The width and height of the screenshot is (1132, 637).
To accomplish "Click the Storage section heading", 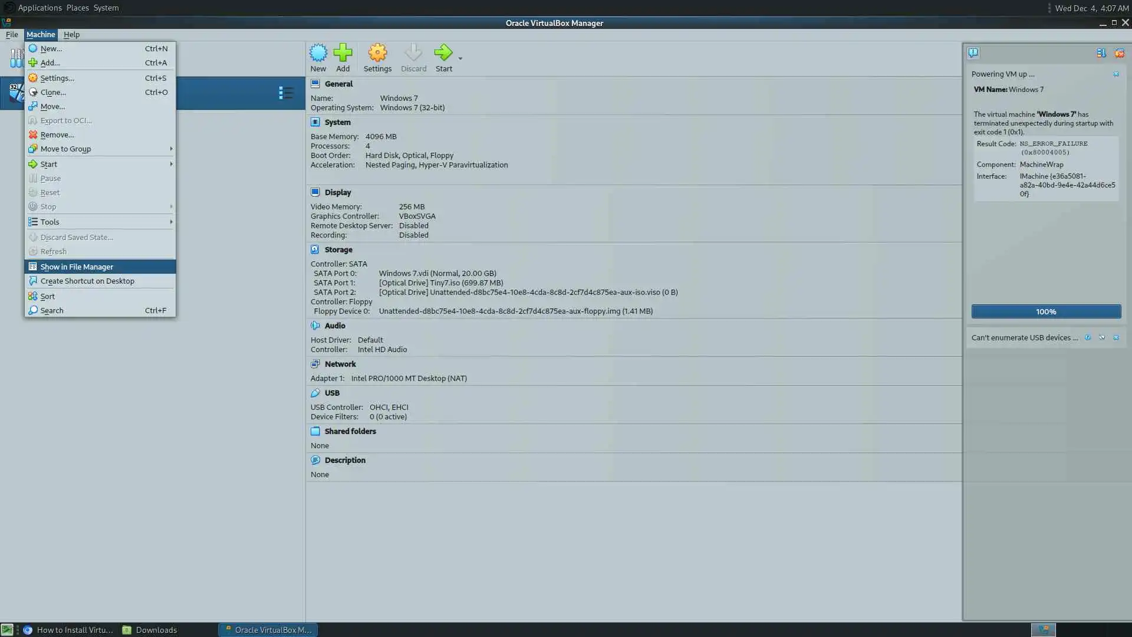I will (338, 249).
